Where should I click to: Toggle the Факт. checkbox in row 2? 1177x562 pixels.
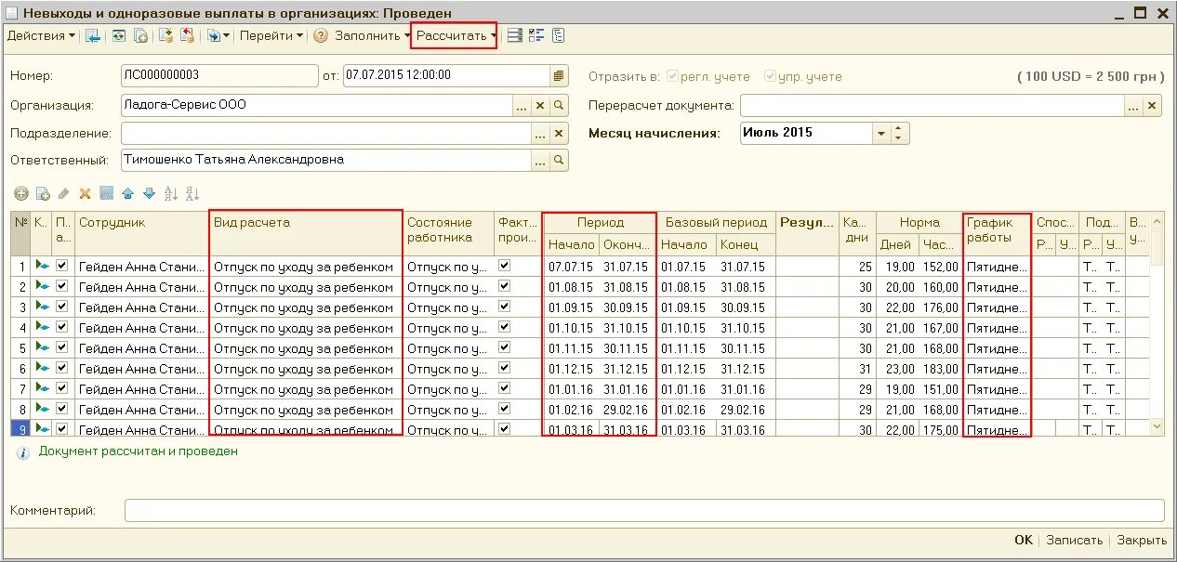[504, 286]
